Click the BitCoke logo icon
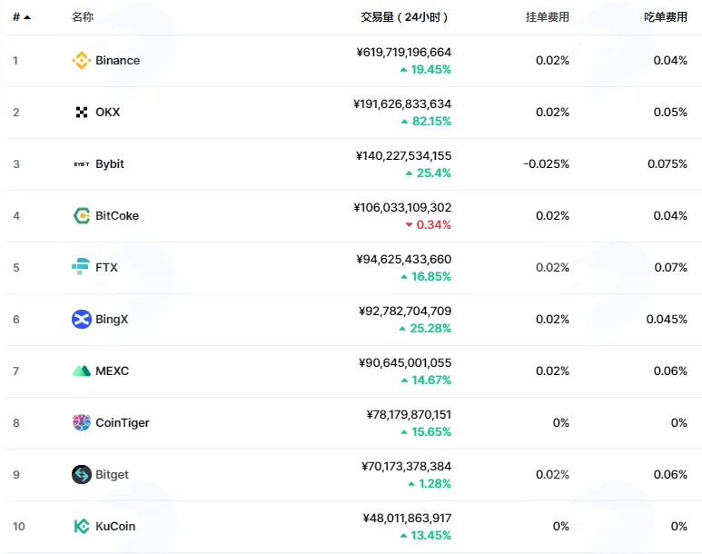702x554 pixels. [x=82, y=216]
